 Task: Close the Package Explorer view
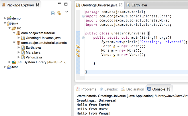click(38, 5)
